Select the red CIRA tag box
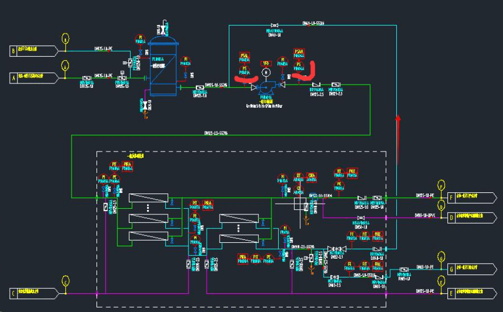The height and width of the screenshot is (312, 503). point(312,178)
